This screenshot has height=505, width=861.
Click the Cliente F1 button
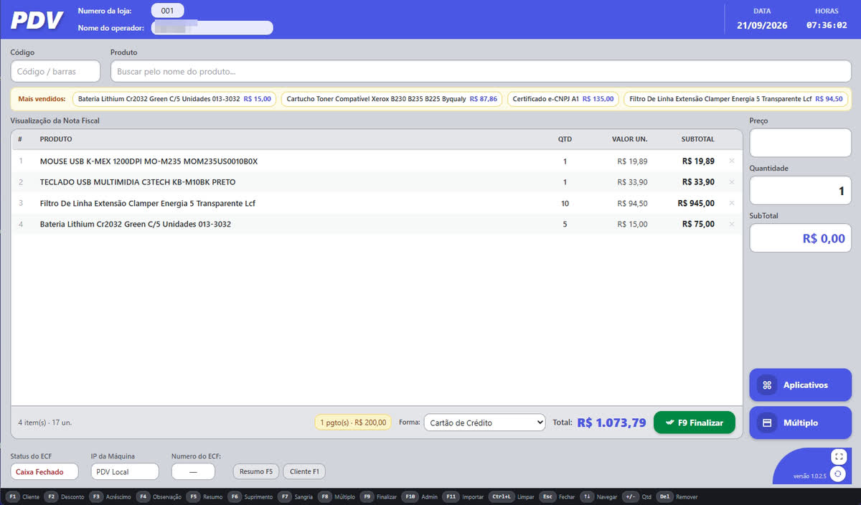pos(304,471)
